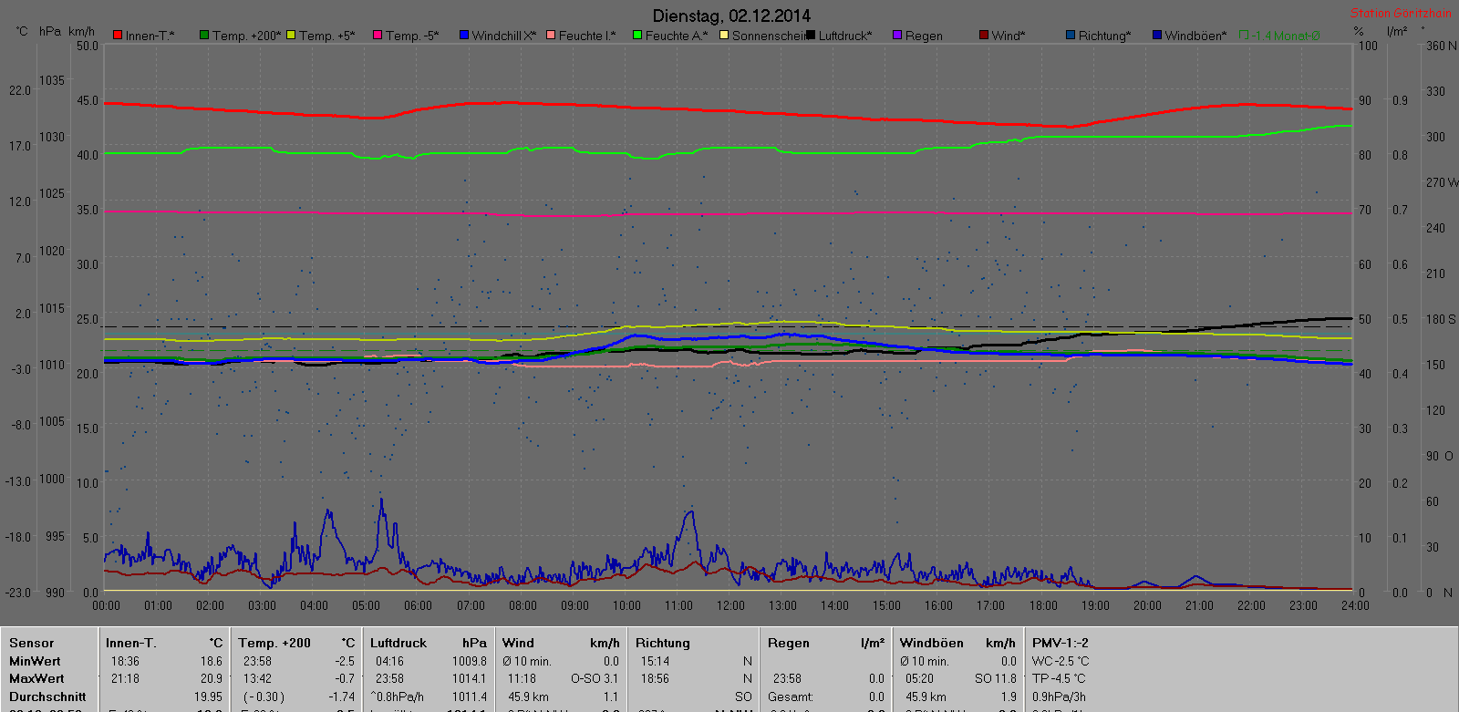Click the '00:00' time axis label

[x=106, y=605]
